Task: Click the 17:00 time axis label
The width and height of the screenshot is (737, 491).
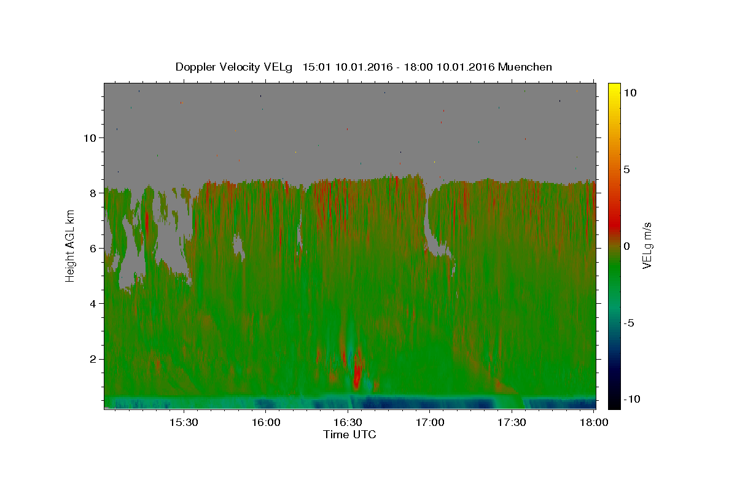Action: (x=431, y=423)
